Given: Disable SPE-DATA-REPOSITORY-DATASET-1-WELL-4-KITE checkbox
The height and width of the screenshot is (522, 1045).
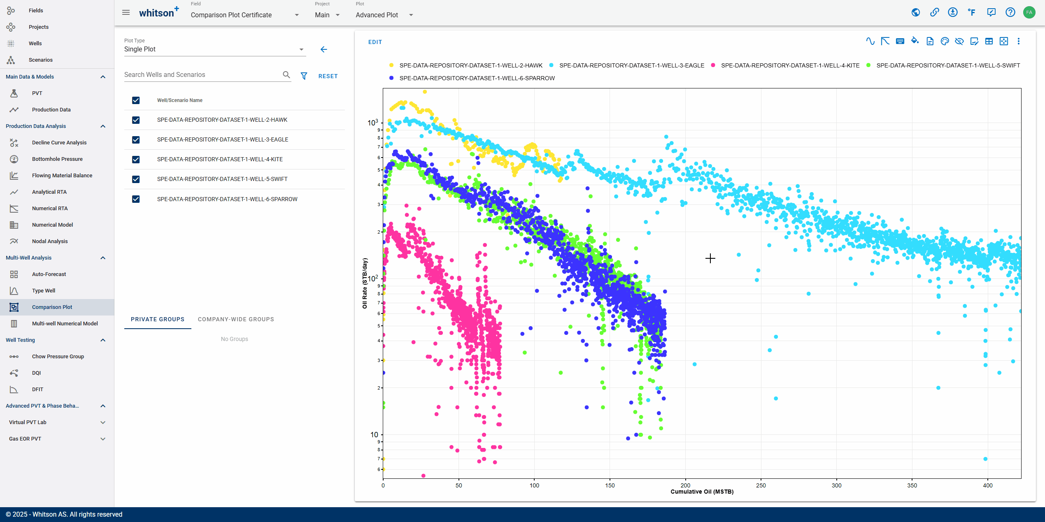Looking at the screenshot, I should click(x=135, y=159).
